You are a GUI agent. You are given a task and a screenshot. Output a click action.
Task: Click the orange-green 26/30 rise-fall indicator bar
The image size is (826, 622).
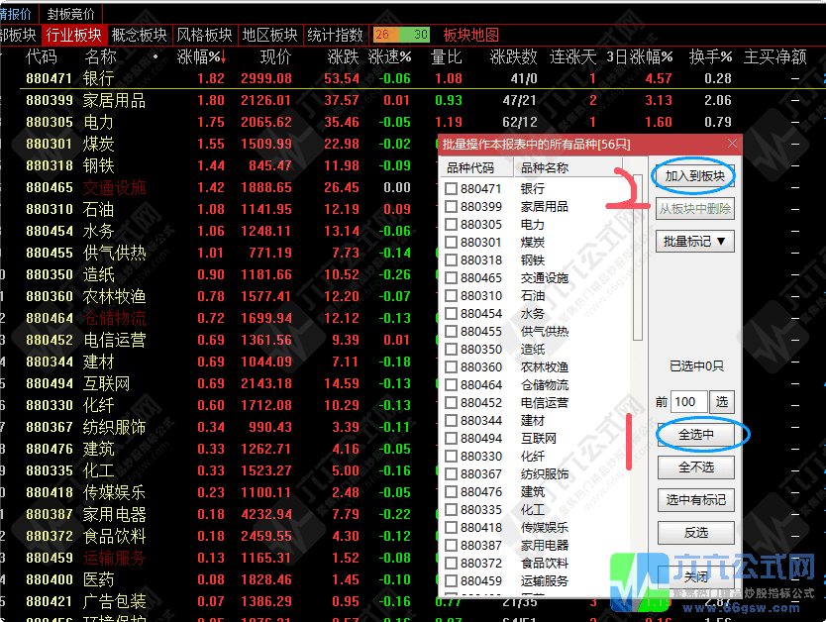(x=401, y=35)
